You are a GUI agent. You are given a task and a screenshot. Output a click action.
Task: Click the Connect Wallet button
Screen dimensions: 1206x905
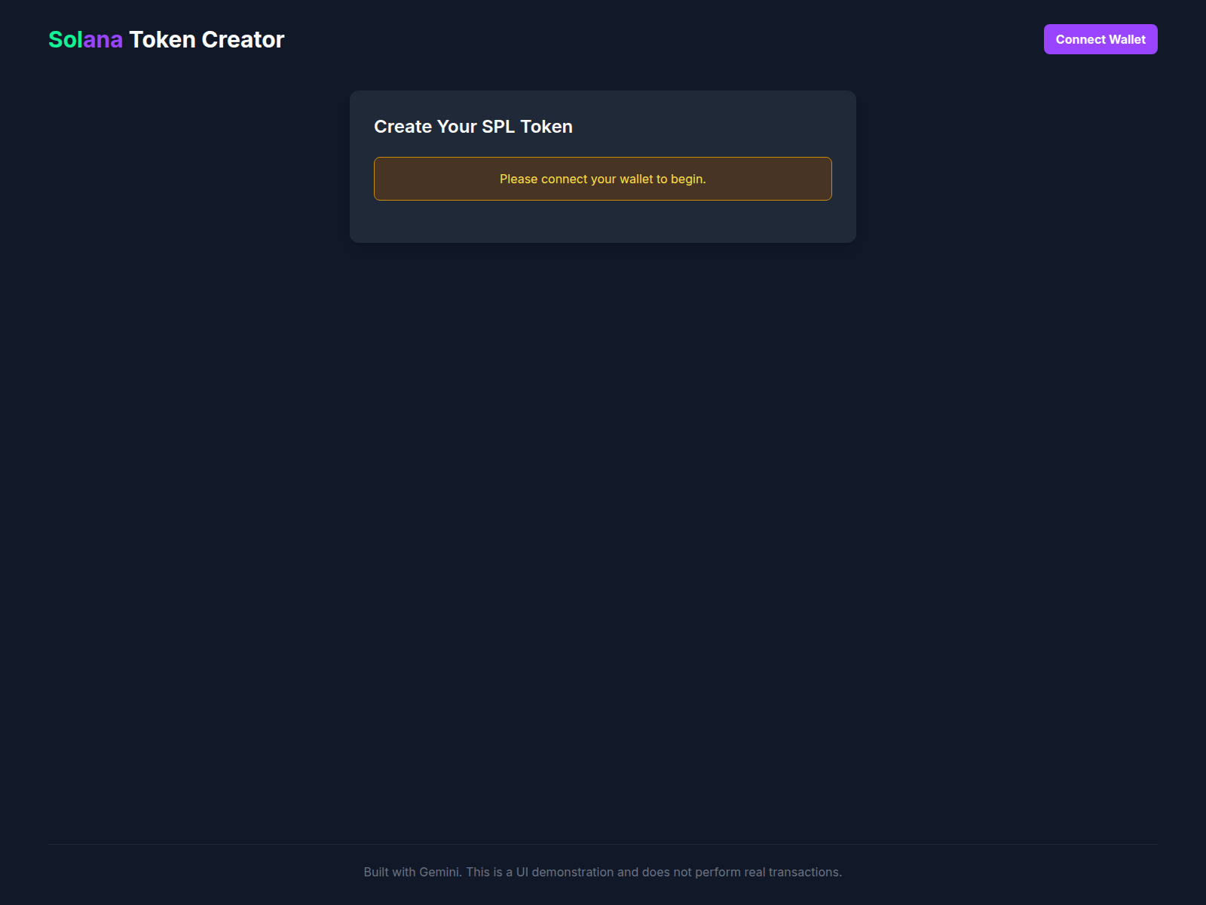click(x=1100, y=39)
